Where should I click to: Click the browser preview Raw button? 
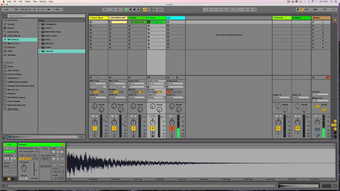click(82, 137)
